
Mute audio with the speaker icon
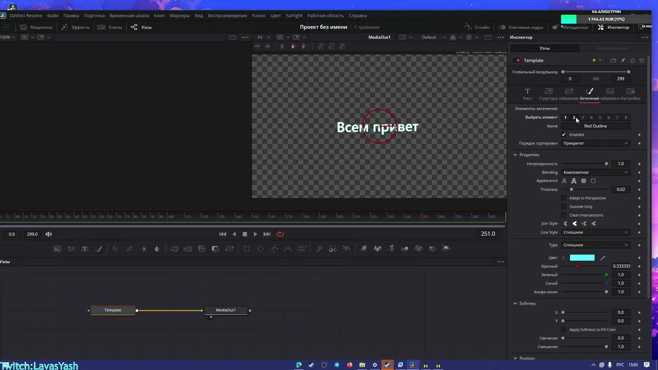pyautogui.click(x=49, y=234)
